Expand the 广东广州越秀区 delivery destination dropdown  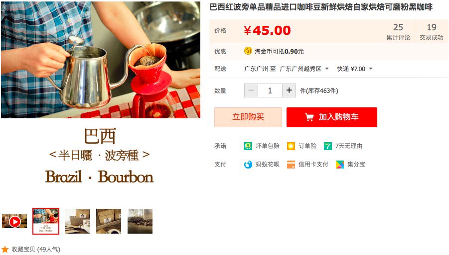(327, 69)
